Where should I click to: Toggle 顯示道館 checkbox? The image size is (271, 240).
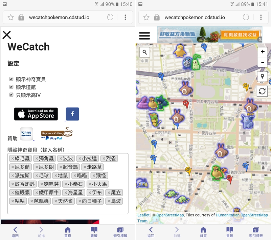[x=11, y=87]
